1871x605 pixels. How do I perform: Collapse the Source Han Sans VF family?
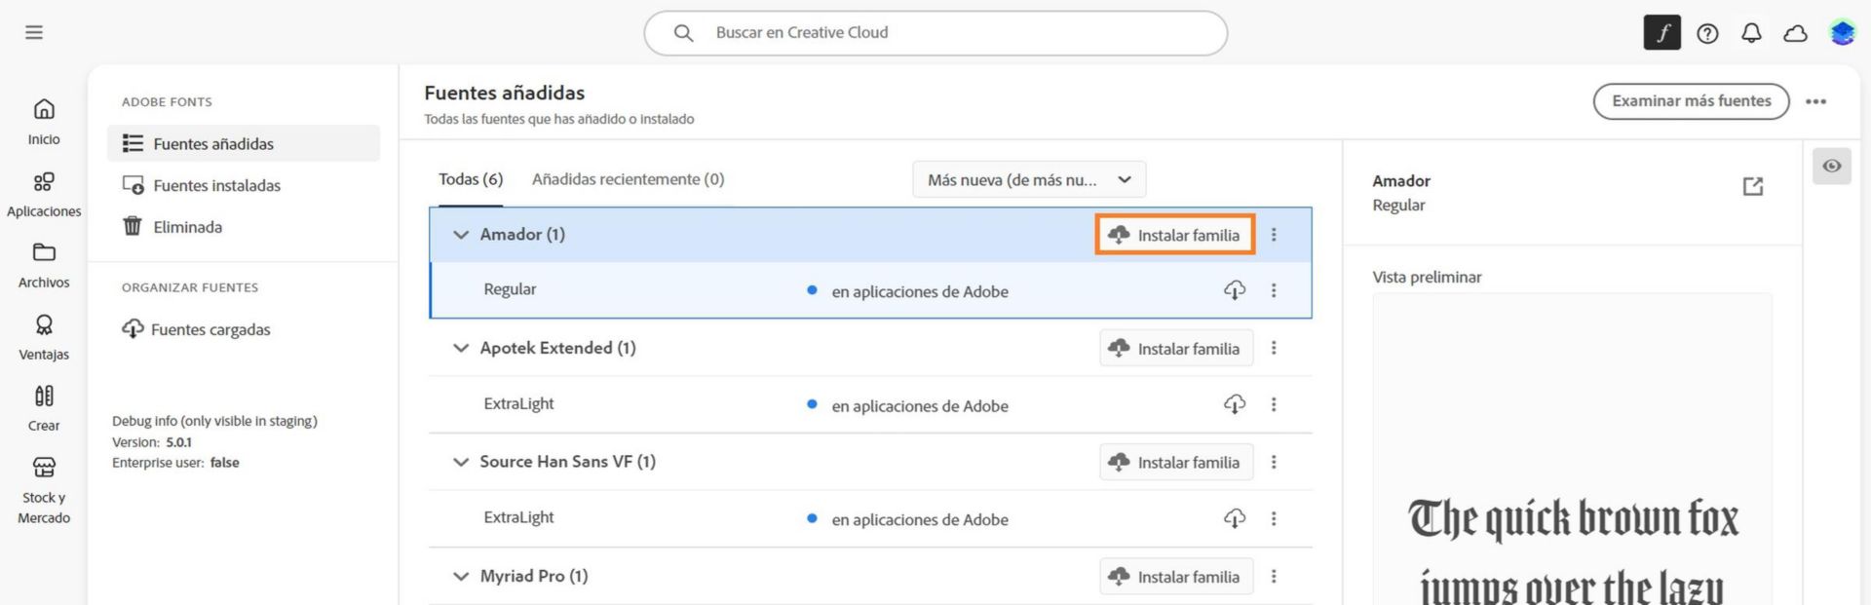click(x=461, y=462)
